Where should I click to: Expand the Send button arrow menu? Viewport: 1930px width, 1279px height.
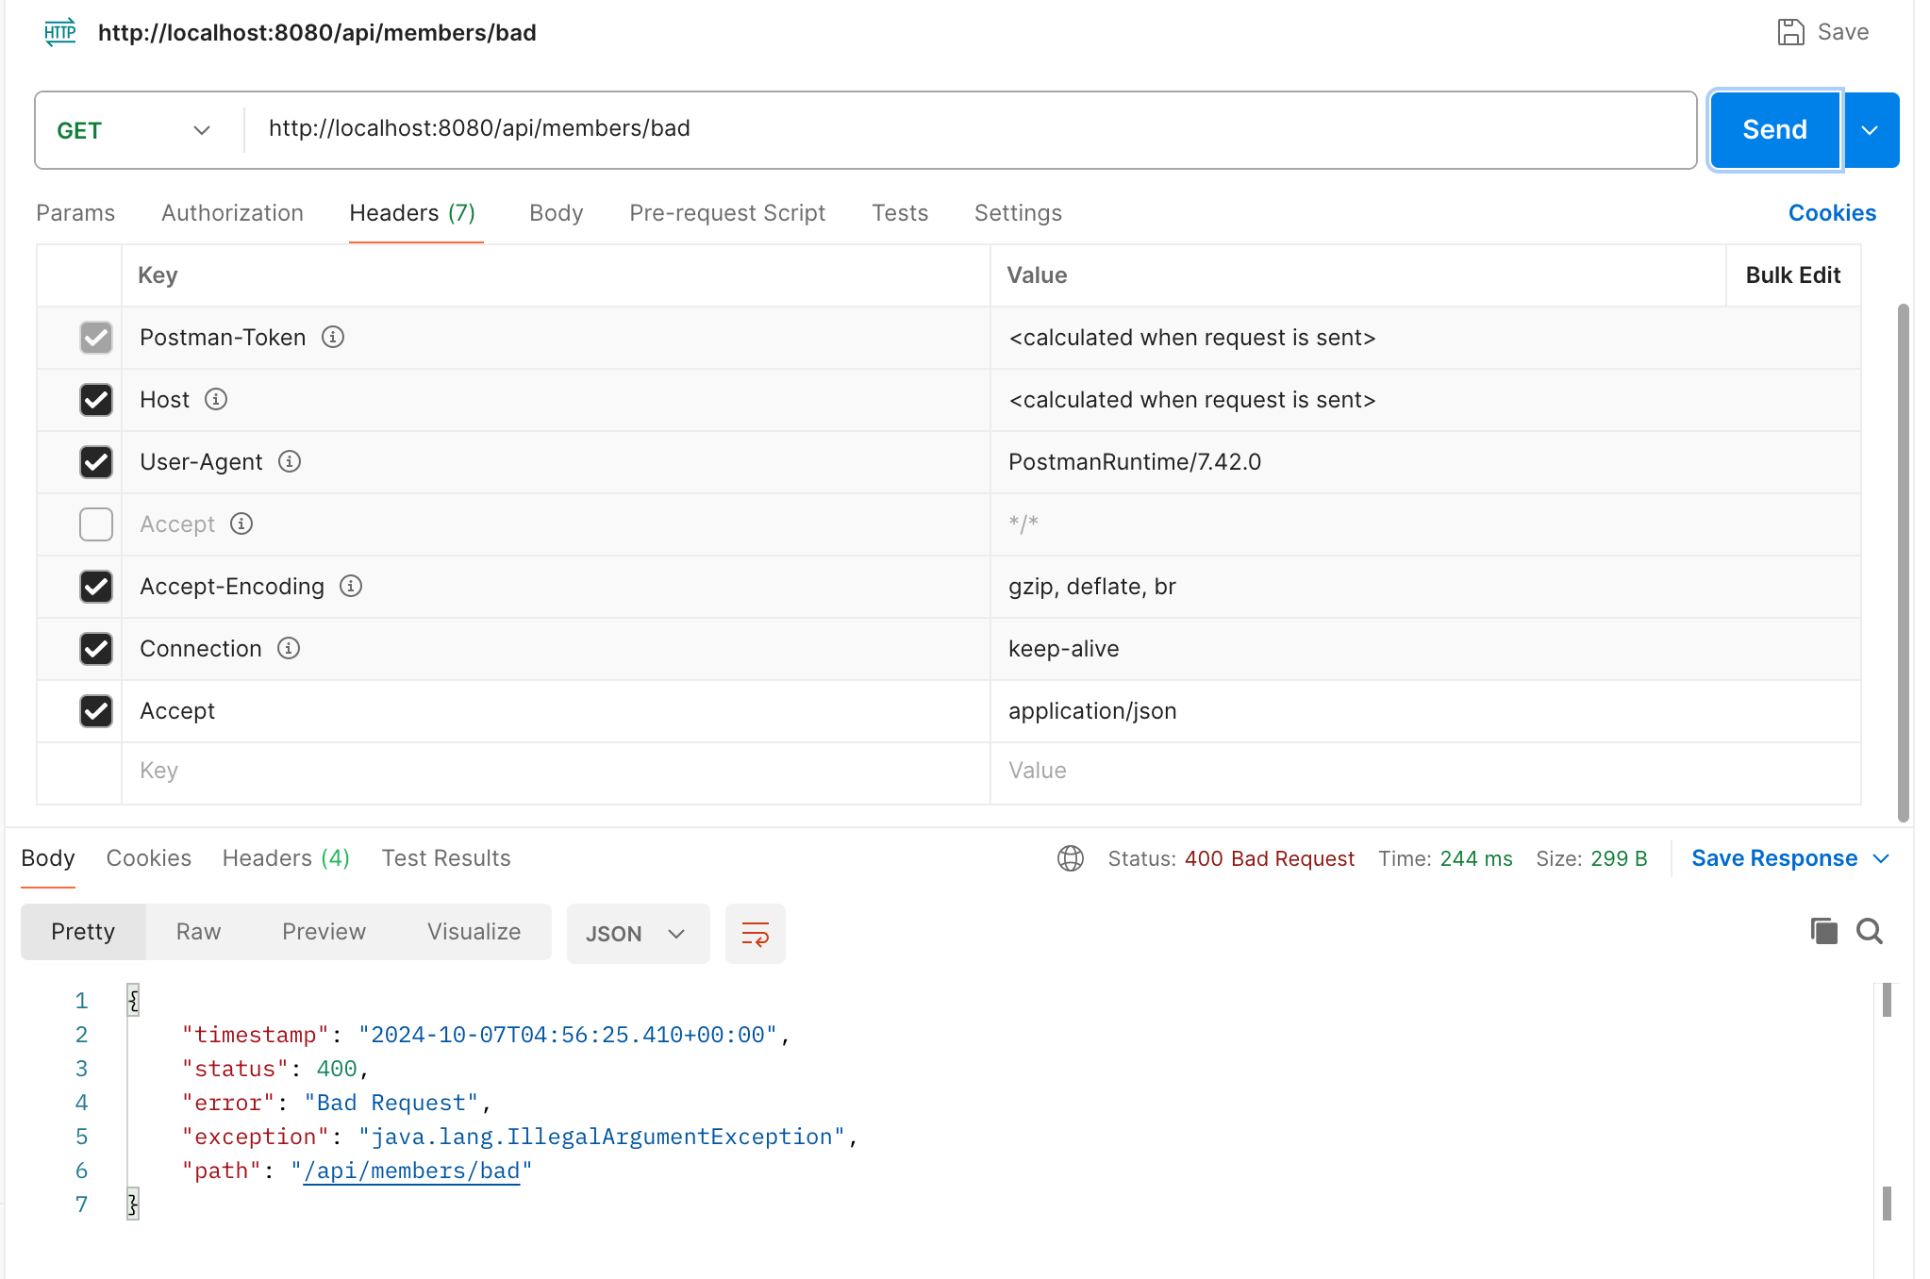(x=1870, y=130)
